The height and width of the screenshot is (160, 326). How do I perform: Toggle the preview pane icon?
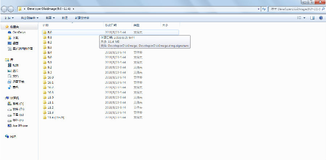(312, 18)
